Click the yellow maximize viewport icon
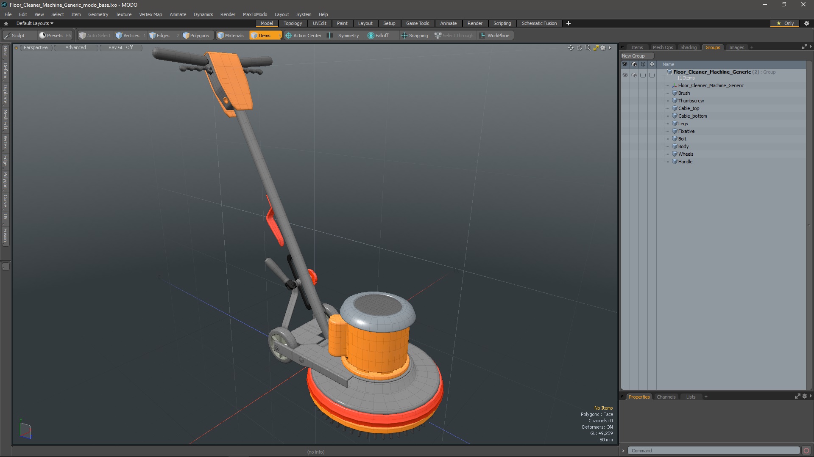814x457 pixels. [596, 48]
